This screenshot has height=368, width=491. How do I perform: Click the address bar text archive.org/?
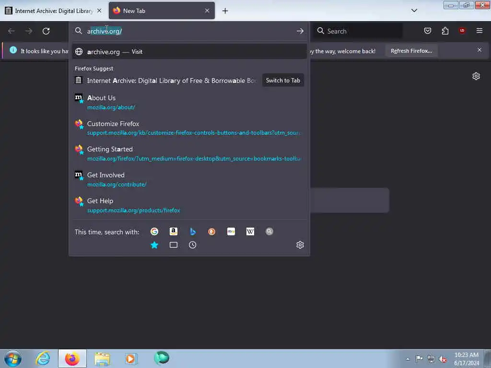click(x=105, y=31)
